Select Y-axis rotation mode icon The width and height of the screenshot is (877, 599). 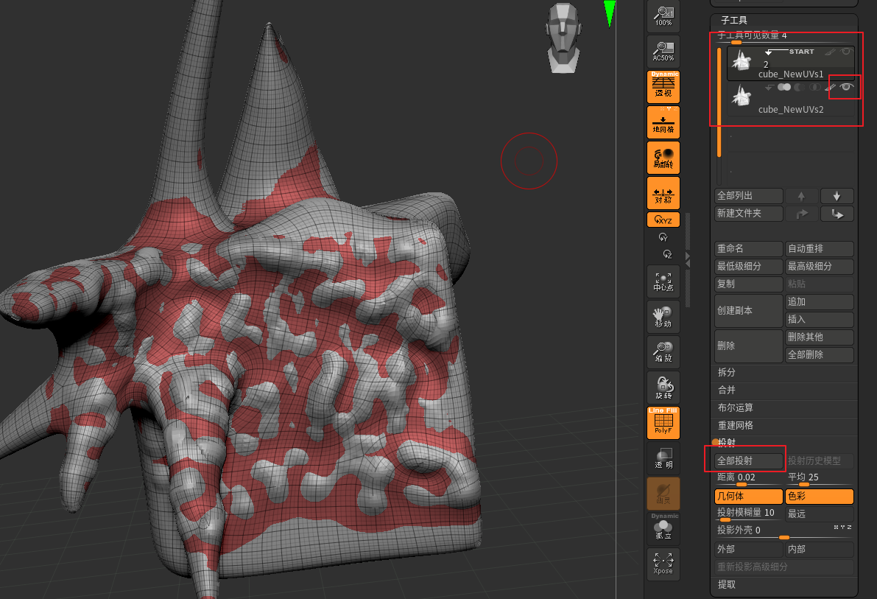[663, 237]
